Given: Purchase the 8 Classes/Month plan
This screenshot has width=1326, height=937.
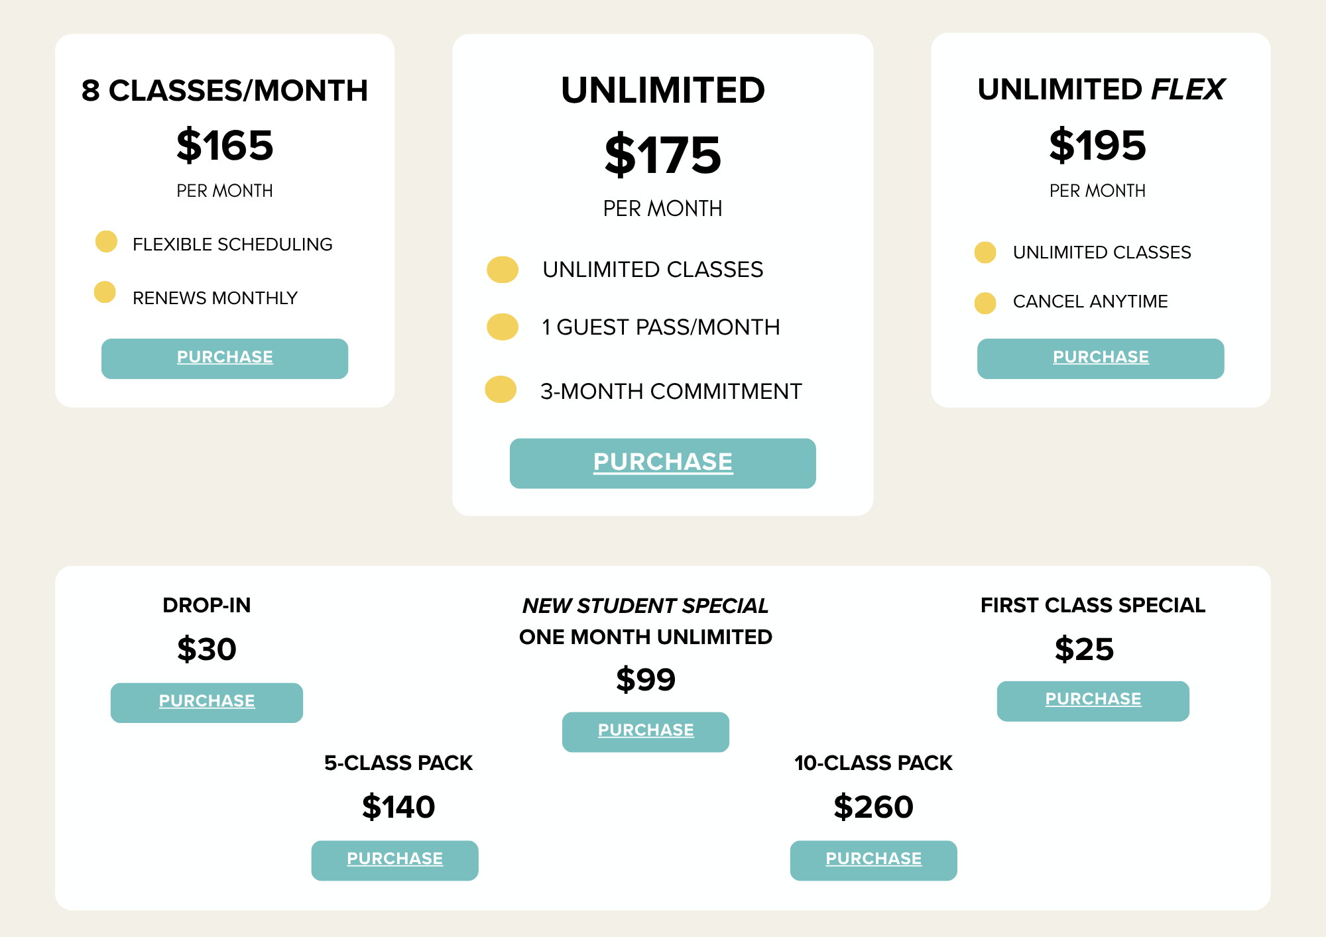Looking at the screenshot, I should click(225, 358).
